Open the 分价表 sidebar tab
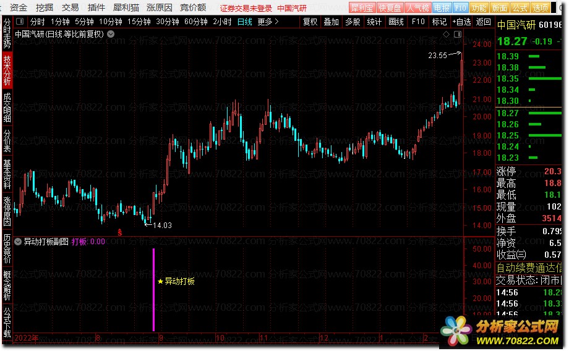 click(x=7, y=140)
